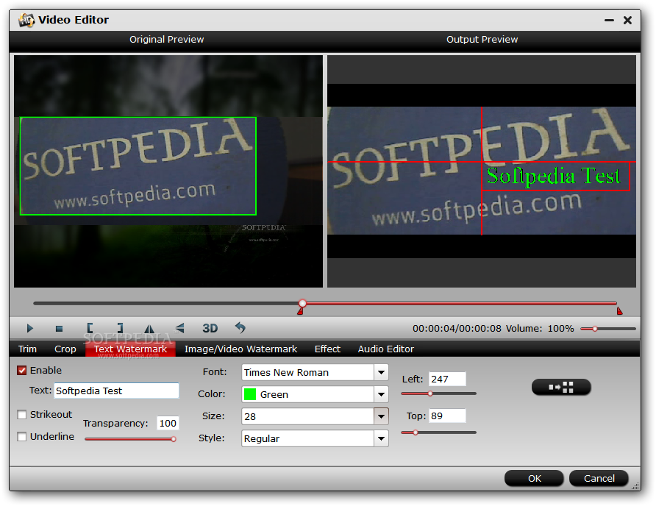Select the Text Watermark tab

coord(130,349)
